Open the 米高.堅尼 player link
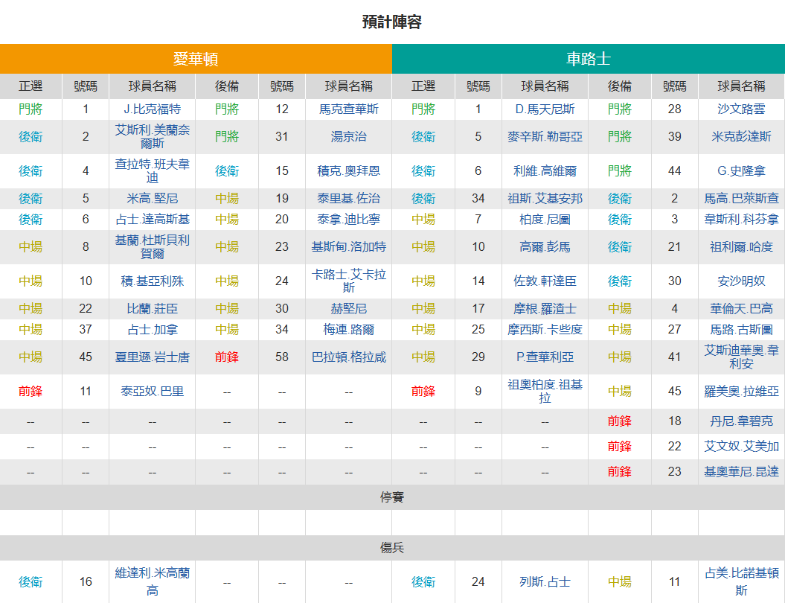785x603 pixels. click(153, 199)
